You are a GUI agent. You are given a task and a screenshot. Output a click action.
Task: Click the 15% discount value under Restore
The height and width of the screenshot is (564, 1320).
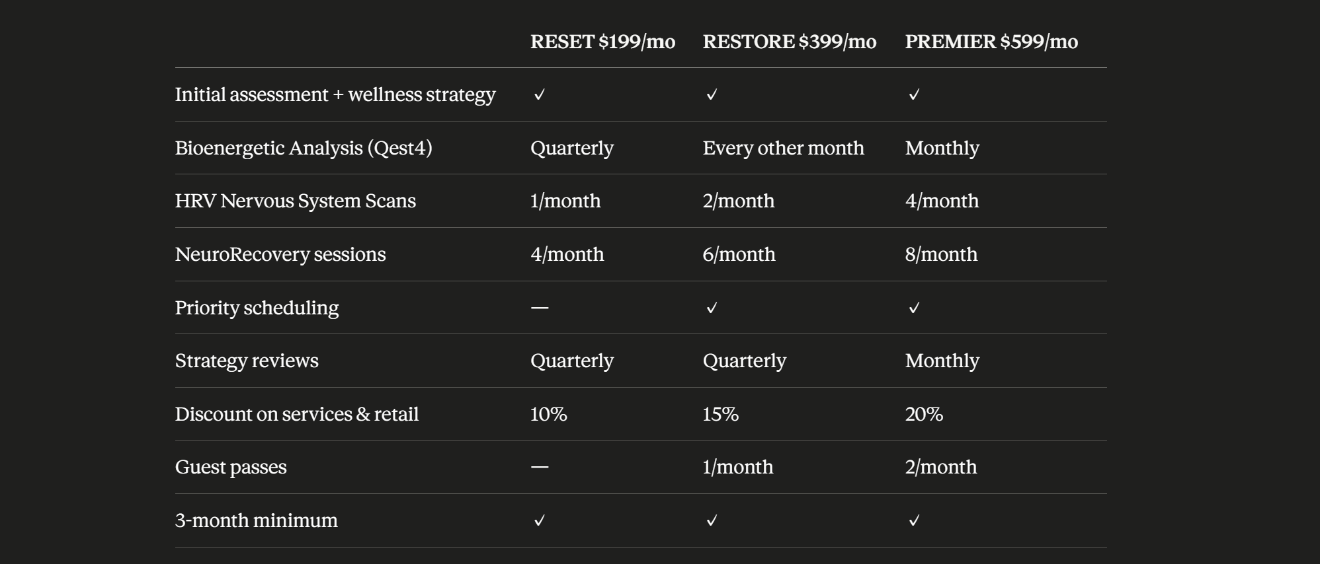(x=720, y=414)
